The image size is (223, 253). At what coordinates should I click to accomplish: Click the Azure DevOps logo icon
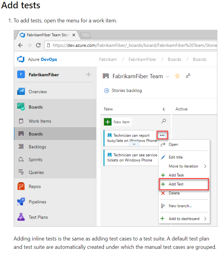(x=21, y=59)
